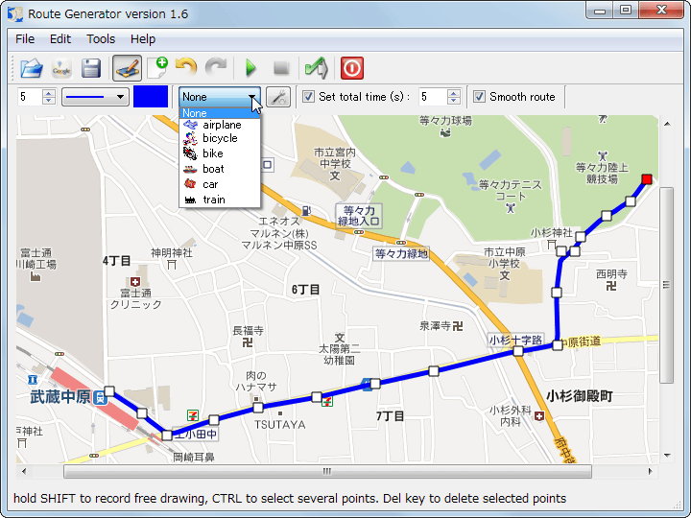This screenshot has width=691, height=518.
Task: Undo the last route edit
Action: click(186, 68)
